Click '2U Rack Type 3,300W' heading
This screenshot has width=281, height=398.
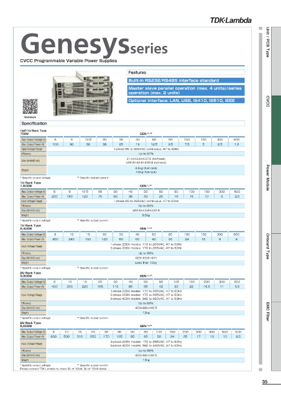click(30, 274)
